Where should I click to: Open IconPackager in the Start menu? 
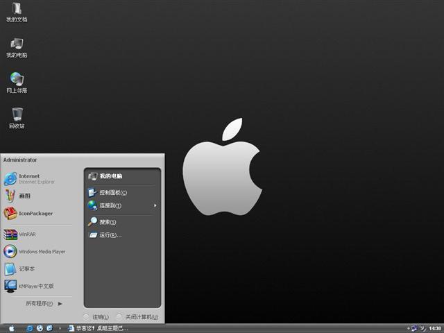click(x=35, y=214)
